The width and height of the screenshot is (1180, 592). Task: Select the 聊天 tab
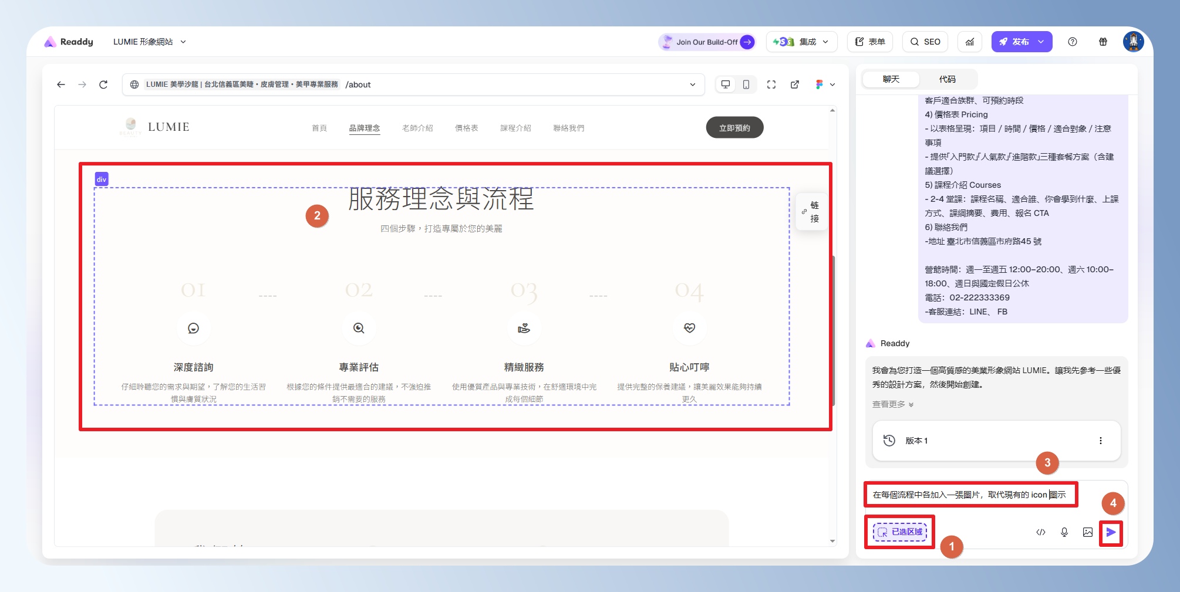tap(891, 79)
